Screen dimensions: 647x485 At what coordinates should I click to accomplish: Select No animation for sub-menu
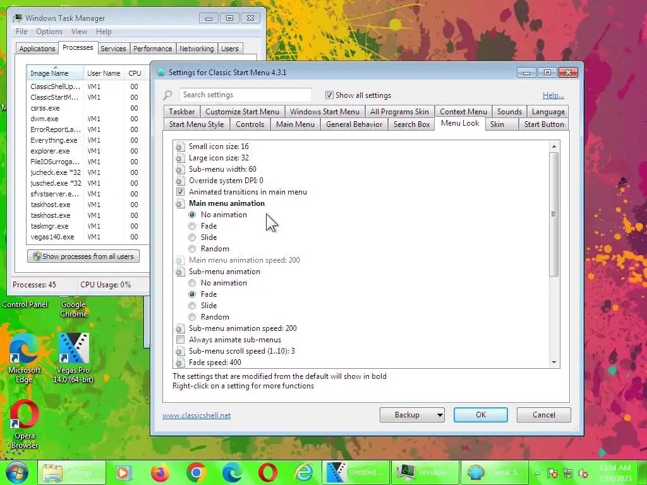(192, 284)
